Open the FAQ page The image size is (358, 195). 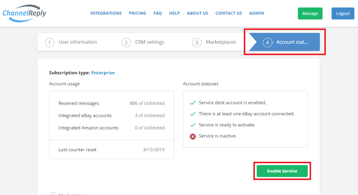point(158,13)
